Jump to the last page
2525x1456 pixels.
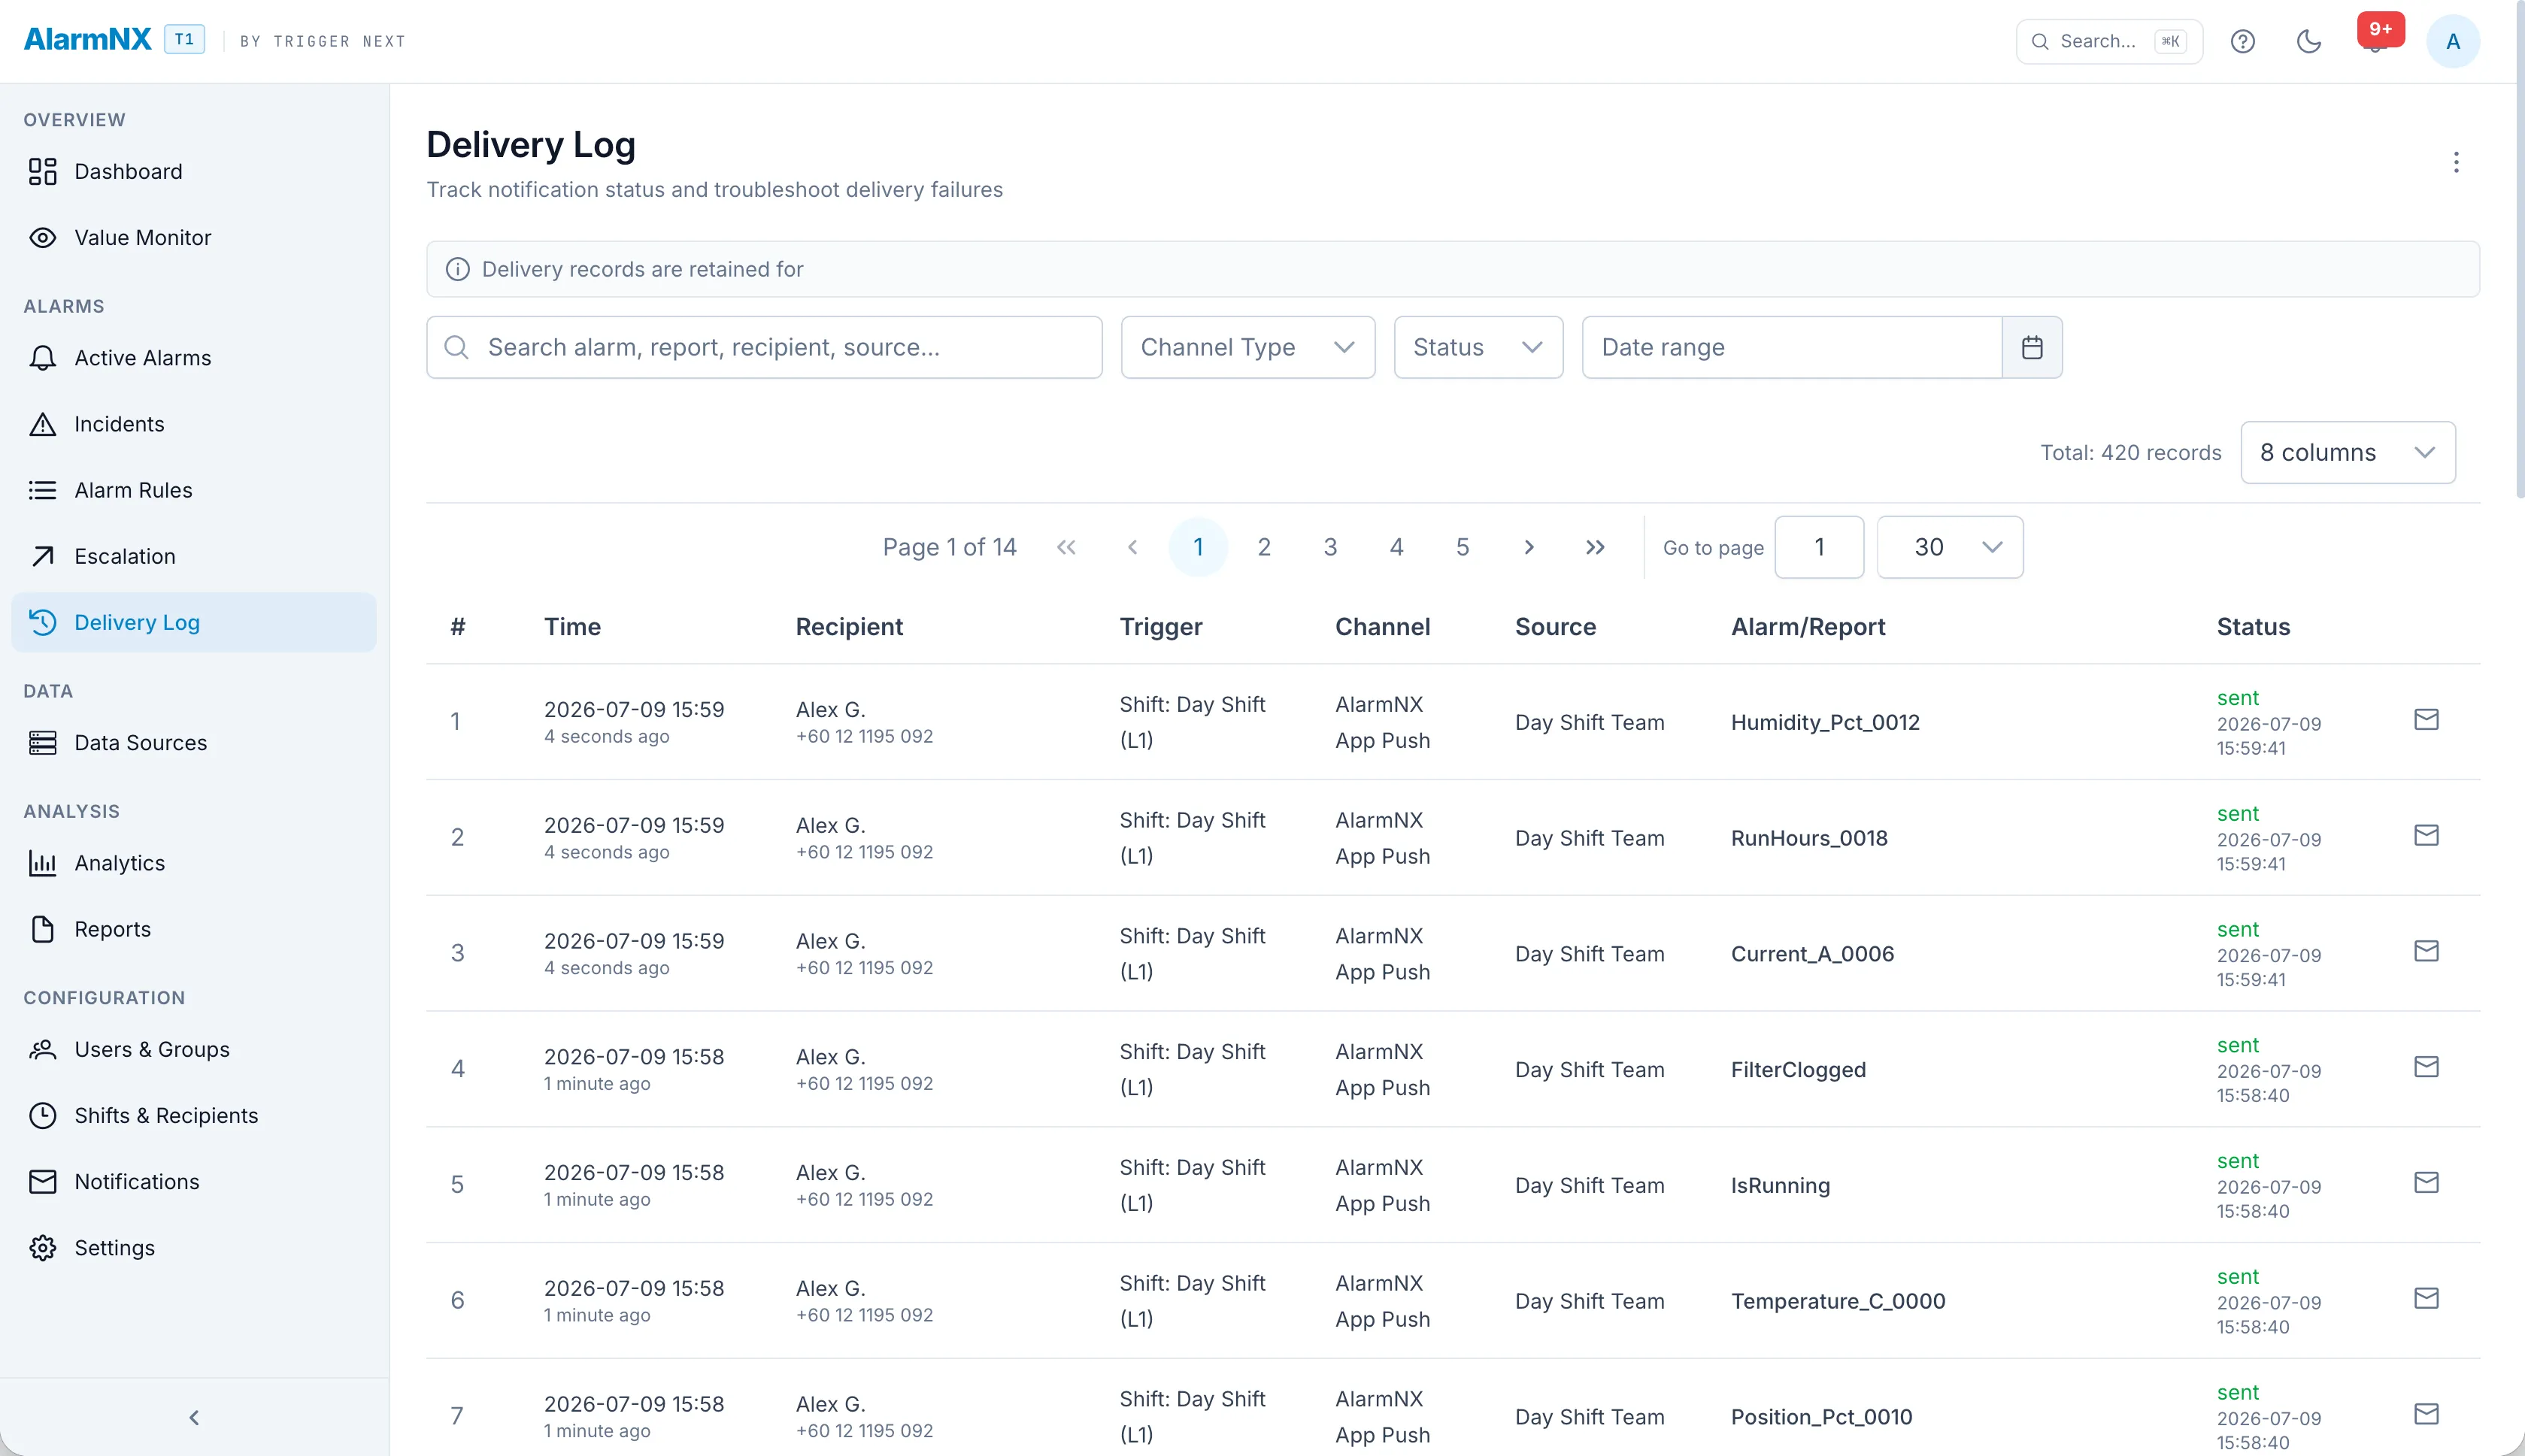click(1595, 547)
